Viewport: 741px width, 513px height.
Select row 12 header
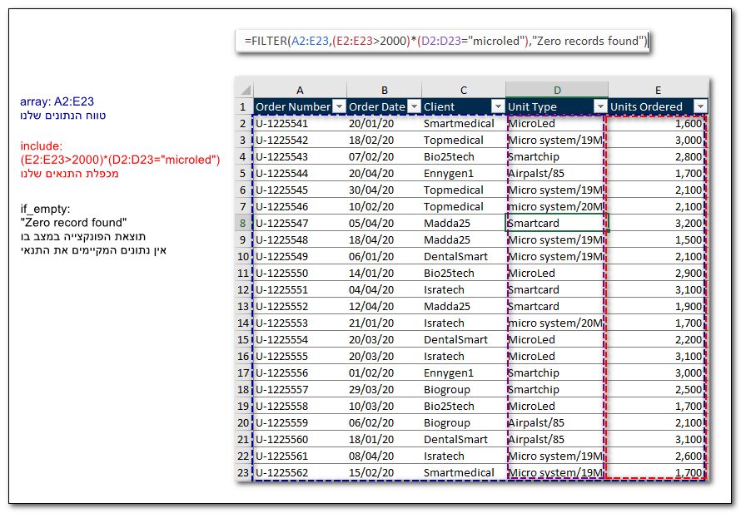click(244, 289)
